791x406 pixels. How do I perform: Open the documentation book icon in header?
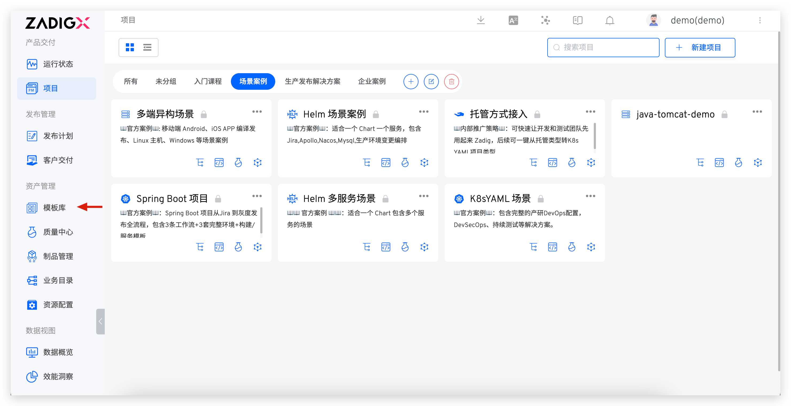tap(577, 20)
